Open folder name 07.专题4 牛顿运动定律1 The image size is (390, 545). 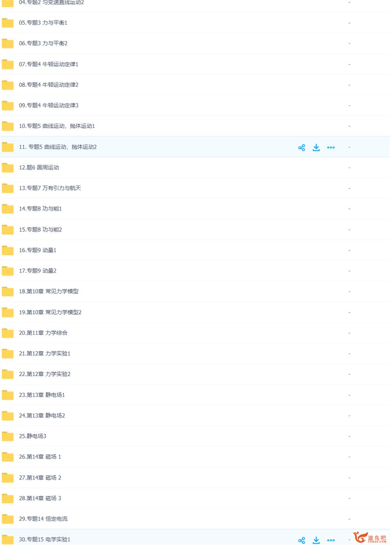pos(49,64)
